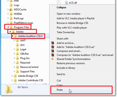
Task: Select the Adobe folder name
Action: pyautogui.click(x=20, y=32)
